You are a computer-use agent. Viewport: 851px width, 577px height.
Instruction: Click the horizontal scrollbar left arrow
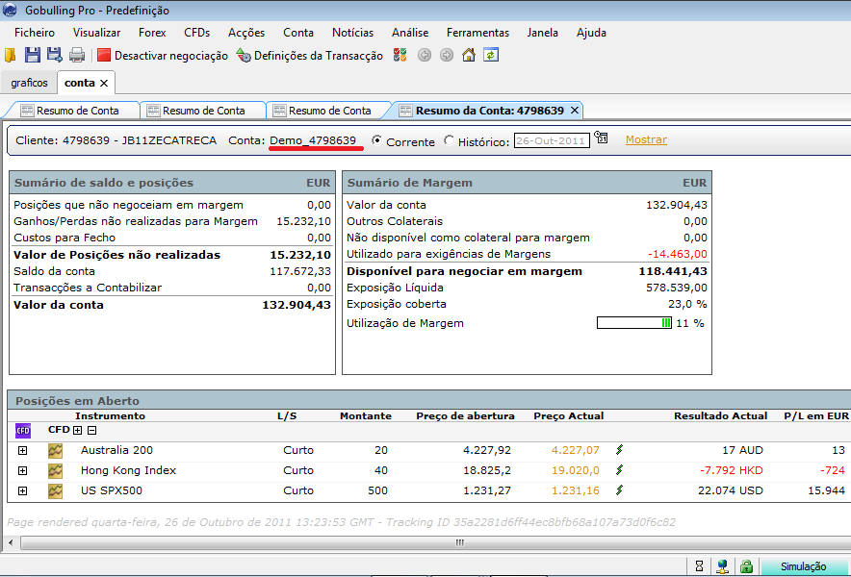point(11,542)
